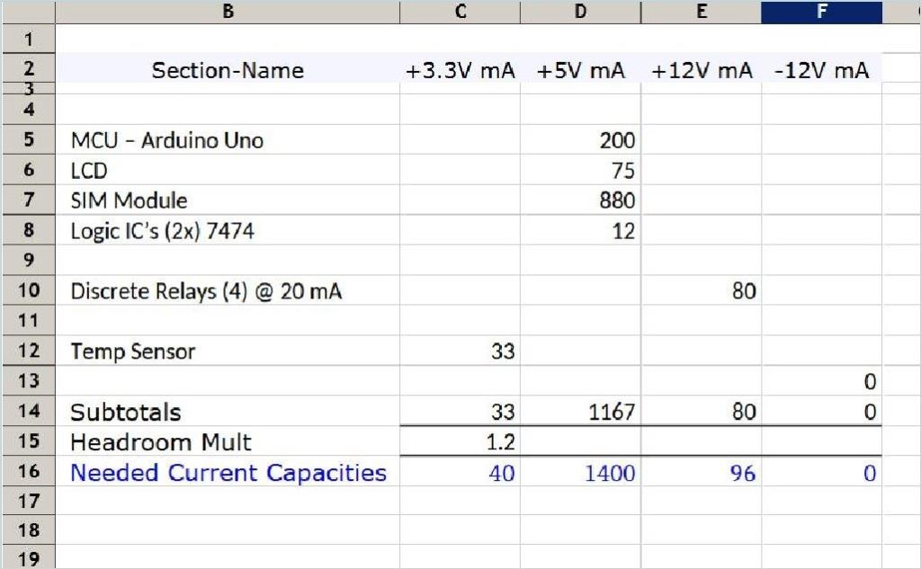921x569 pixels.
Task: Click the highlighted column F header
Action: coord(821,12)
